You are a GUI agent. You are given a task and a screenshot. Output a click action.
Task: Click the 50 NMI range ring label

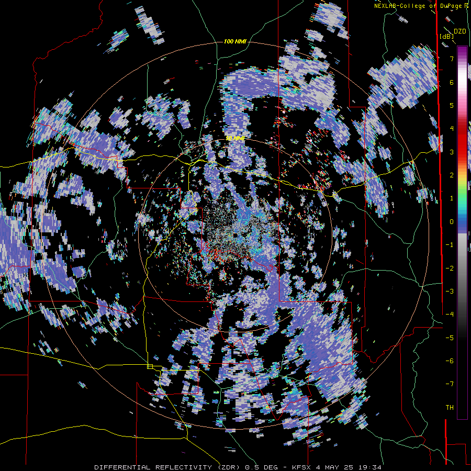click(x=235, y=138)
